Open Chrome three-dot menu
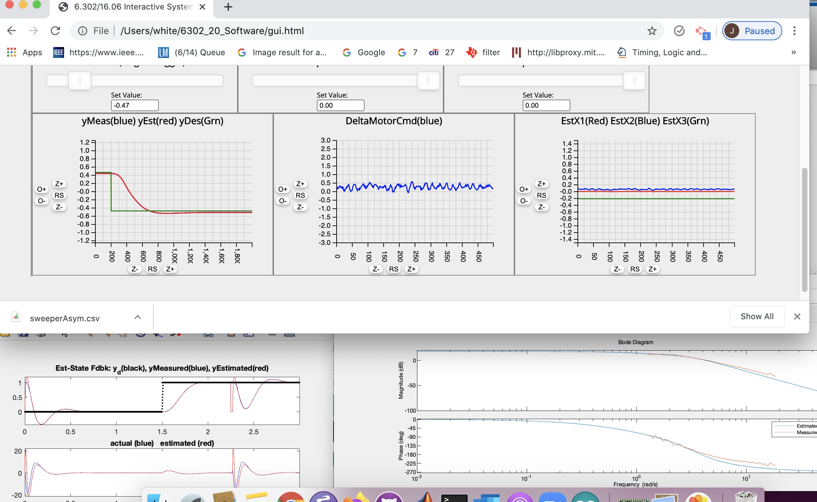The height and width of the screenshot is (502, 817). click(794, 31)
